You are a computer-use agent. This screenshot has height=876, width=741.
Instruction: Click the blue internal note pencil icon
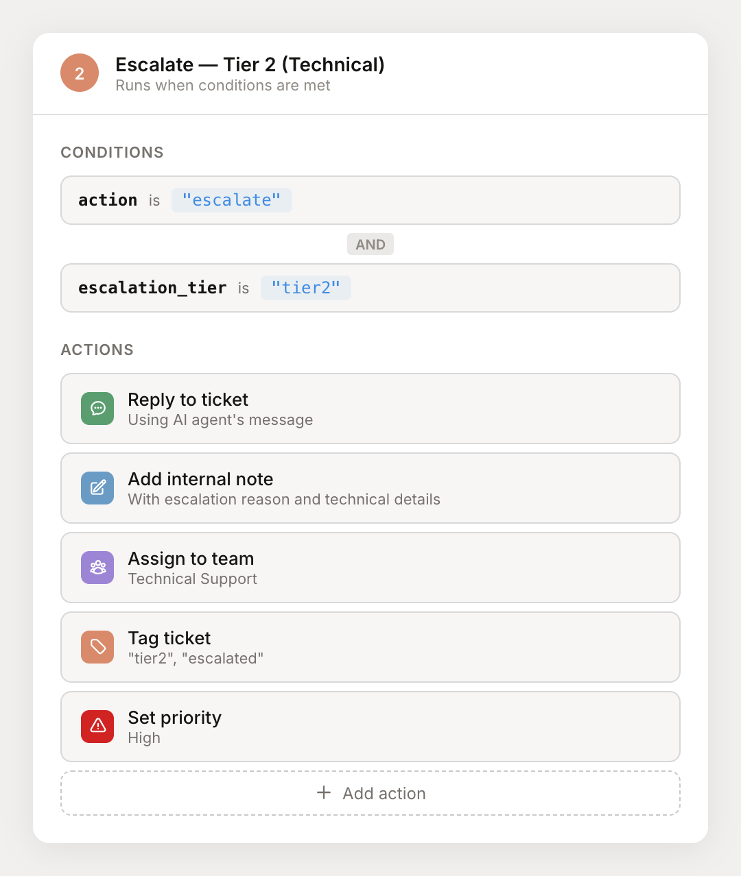coord(97,488)
